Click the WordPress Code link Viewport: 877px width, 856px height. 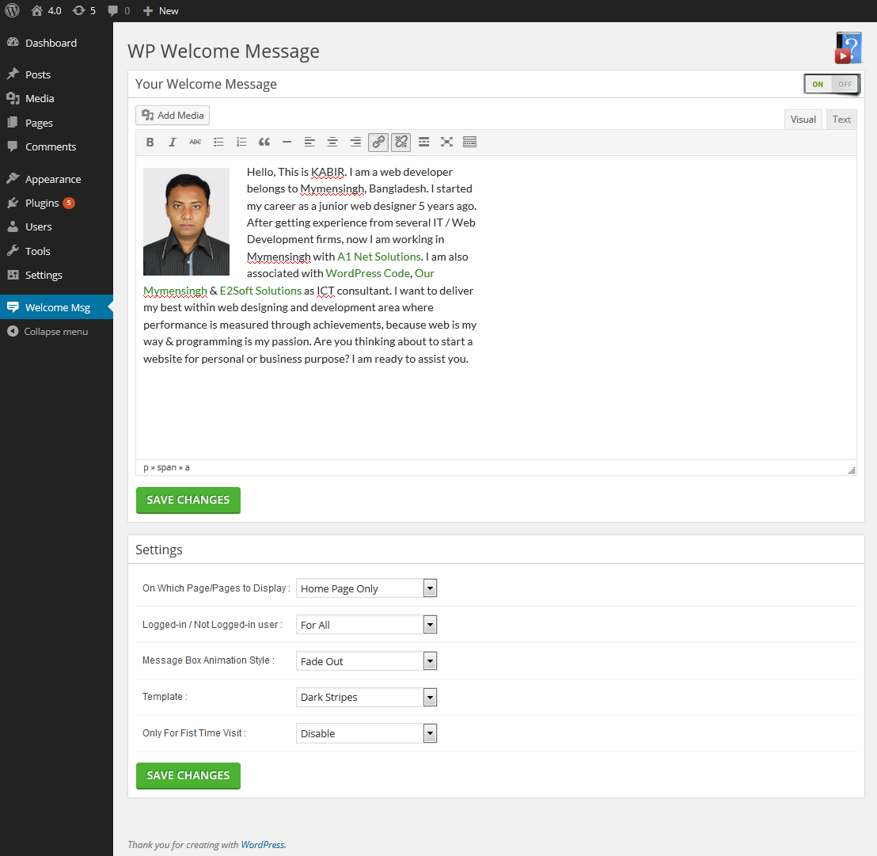(x=367, y=273)
